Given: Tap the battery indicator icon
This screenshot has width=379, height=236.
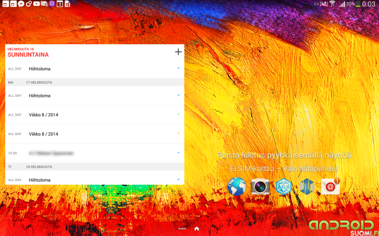Looking at the screenshot, I should [x=358, y=4].
